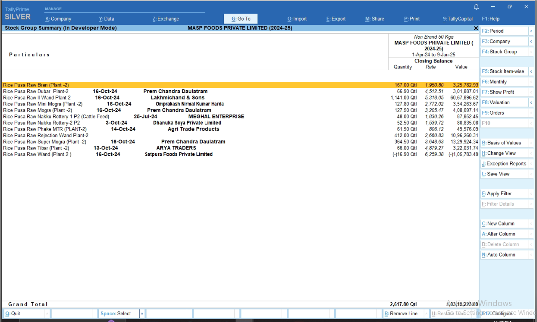This screenshot has height=322, width=537.
Task: Expand the arrow beside Space: Select
Action: 142,314
